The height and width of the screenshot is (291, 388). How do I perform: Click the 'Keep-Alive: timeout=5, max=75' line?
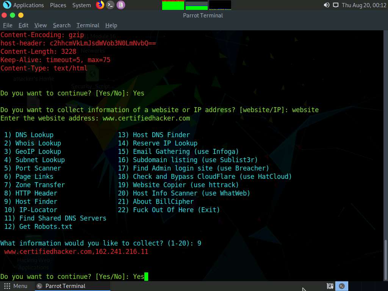point(55,60)
